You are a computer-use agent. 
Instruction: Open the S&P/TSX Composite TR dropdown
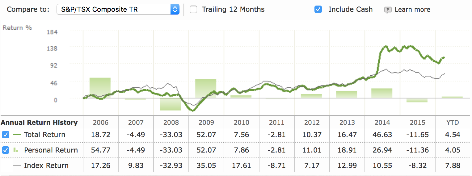pyautogui.click(x=118, y=9)
